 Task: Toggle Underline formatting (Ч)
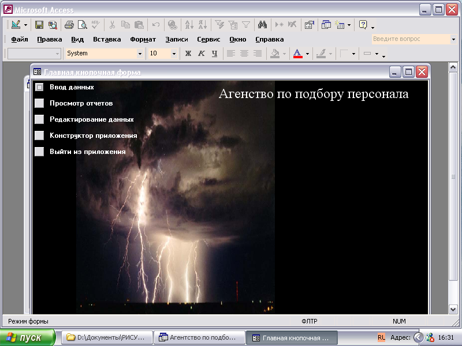click(214, 54)
